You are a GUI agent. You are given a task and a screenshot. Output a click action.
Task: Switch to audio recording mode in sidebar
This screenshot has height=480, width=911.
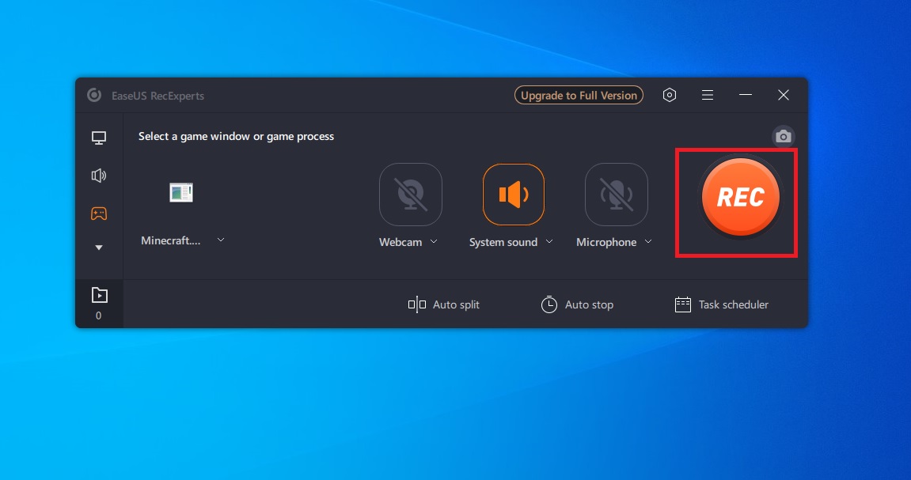[x=99, y=176]
